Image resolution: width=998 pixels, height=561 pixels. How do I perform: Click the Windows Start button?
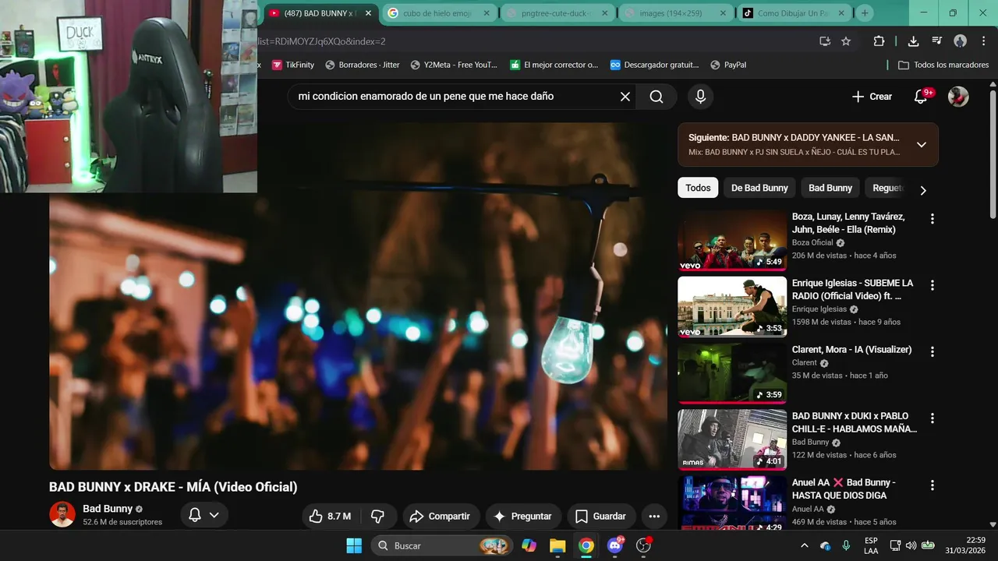(354, 545)
